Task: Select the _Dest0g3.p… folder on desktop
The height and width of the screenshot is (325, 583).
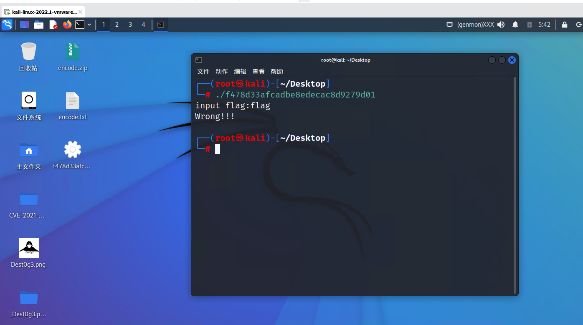Action: pyautogui.click(x=28, y=303)
